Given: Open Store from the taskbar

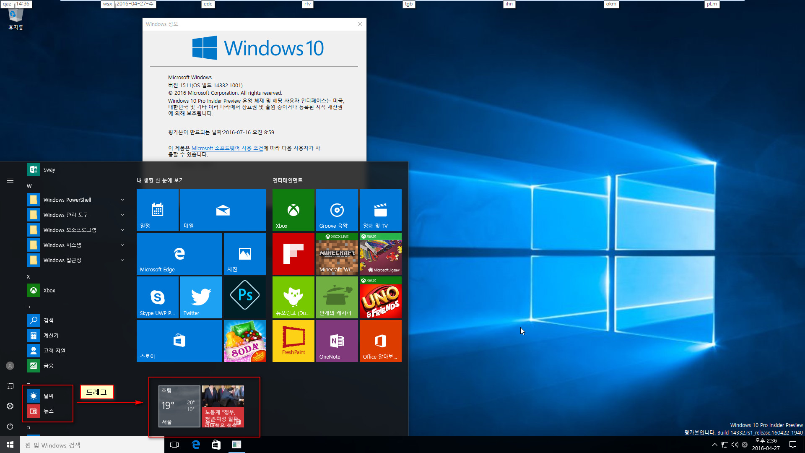Looking at the screenshot, I should coord(216,445).
